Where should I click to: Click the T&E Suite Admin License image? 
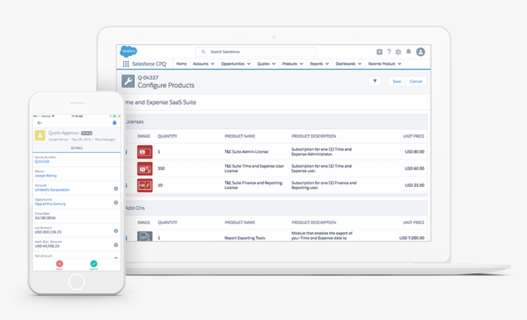(x=145, y=152)
